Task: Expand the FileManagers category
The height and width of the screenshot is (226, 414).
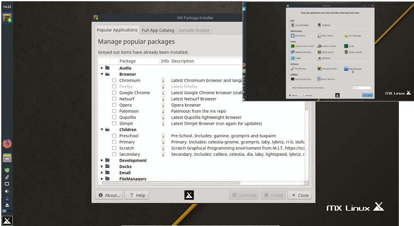Action: tap(102, 179)
